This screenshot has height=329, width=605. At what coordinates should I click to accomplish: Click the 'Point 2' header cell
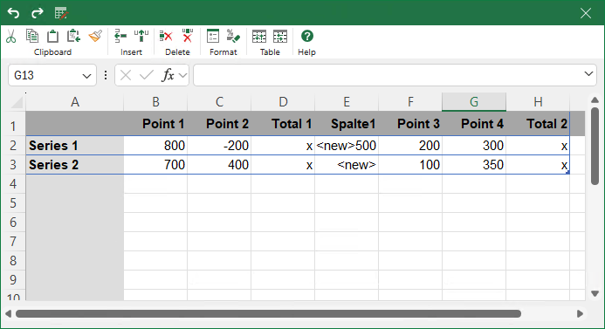(219, 124)
